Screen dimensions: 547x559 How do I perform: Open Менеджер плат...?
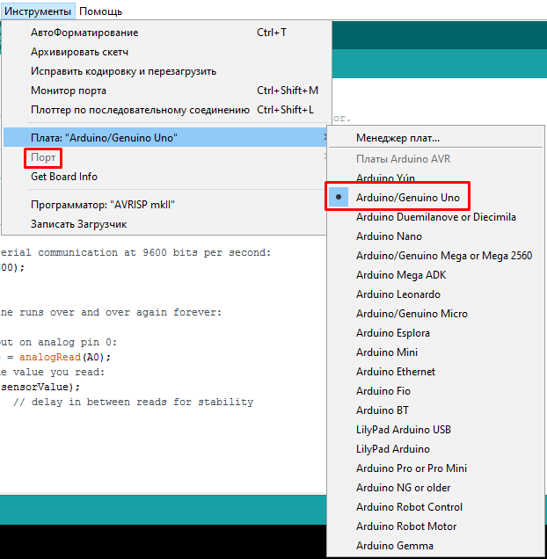pyautogui.click(x=436, y=138)
